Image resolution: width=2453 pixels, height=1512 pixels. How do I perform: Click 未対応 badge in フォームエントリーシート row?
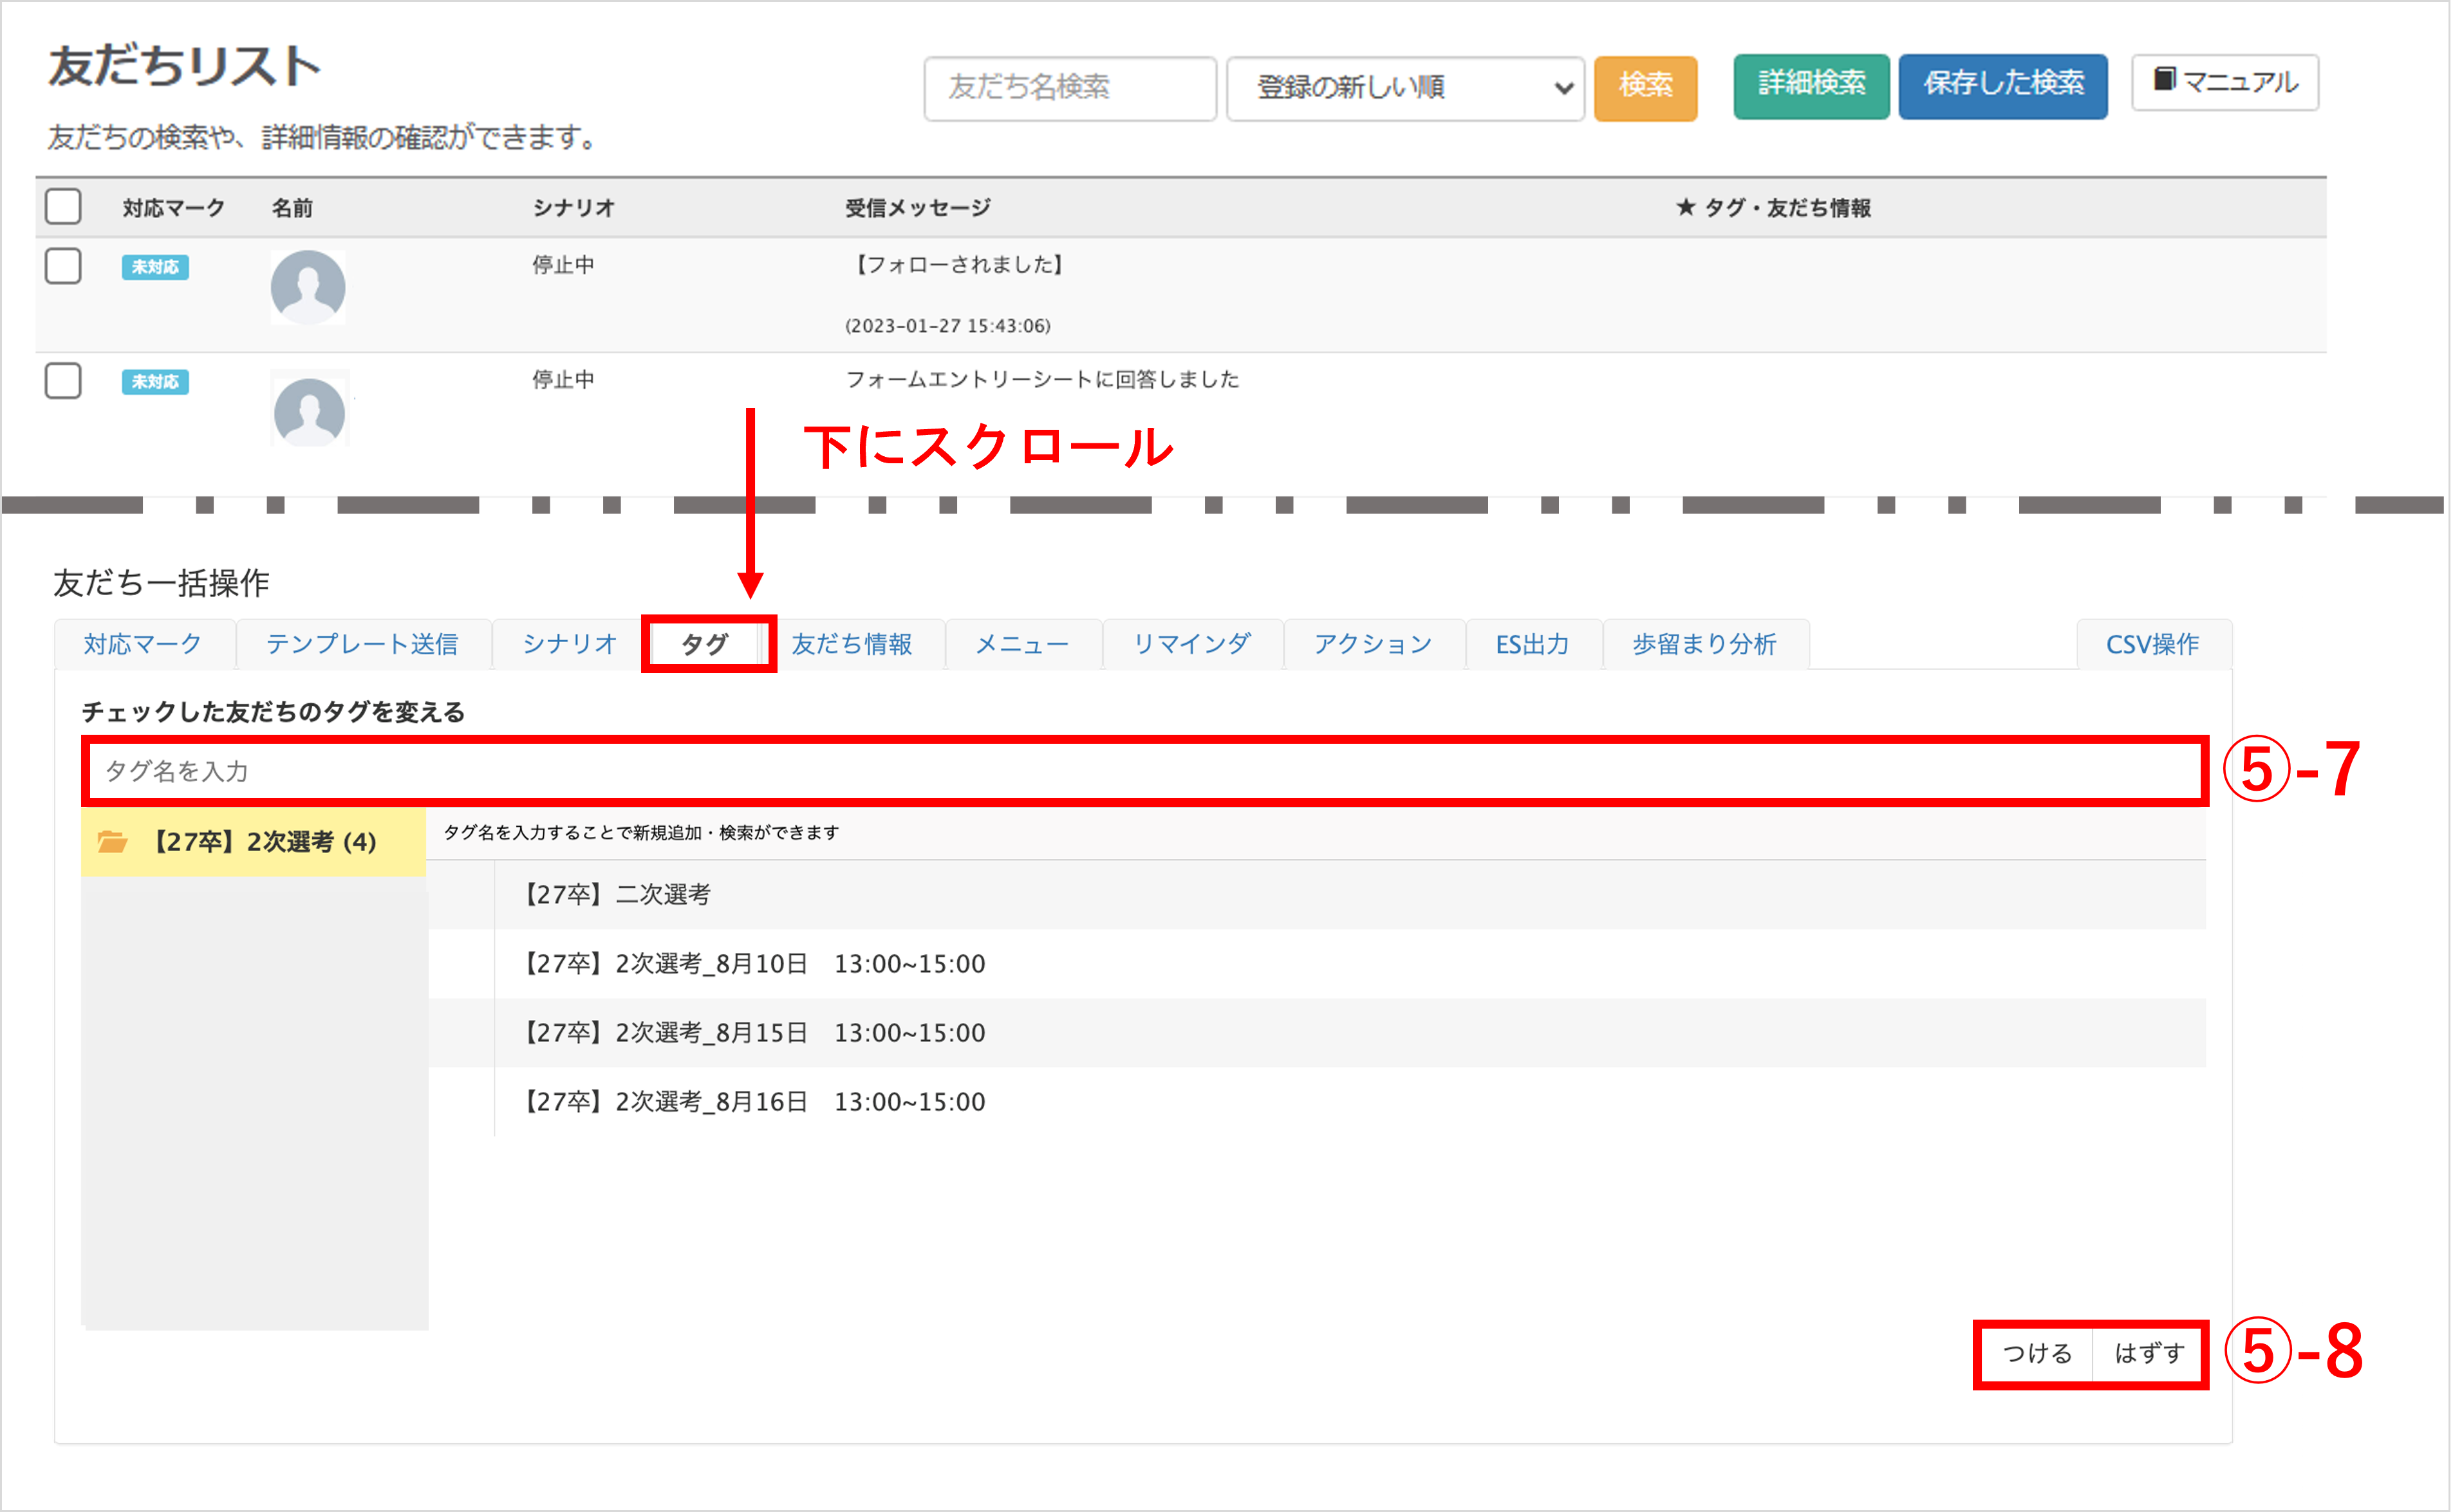coord(155,382)
